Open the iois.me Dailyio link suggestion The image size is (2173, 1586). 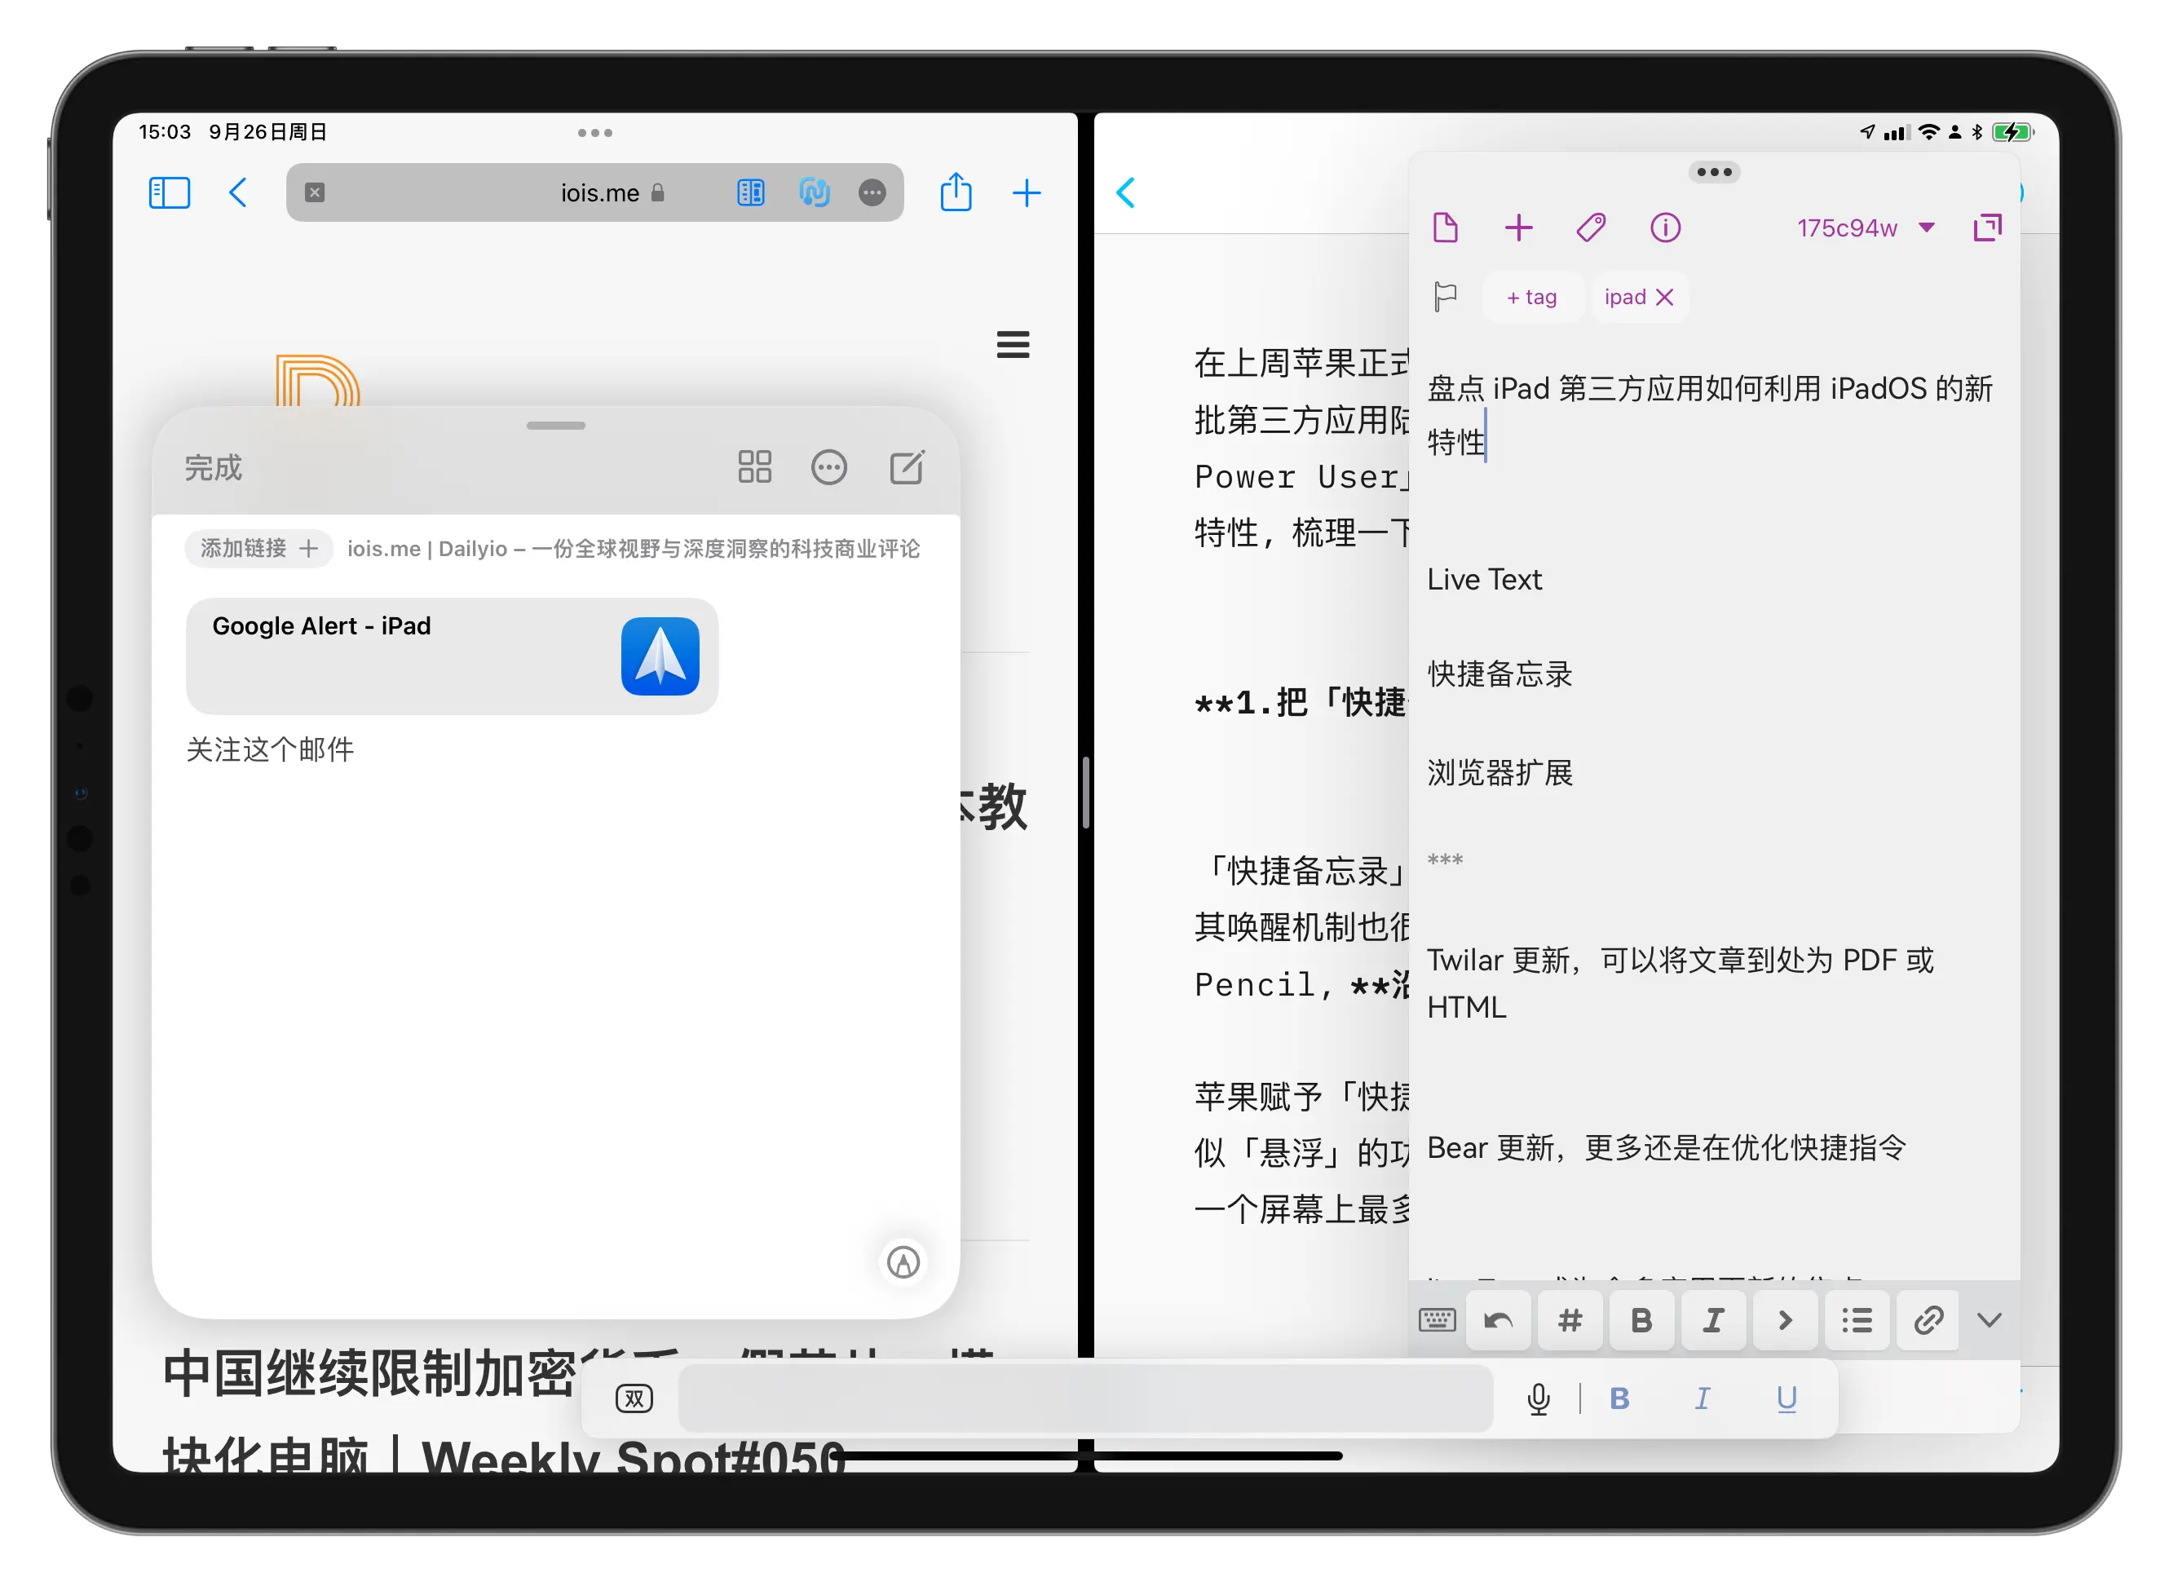click(634, 548)
